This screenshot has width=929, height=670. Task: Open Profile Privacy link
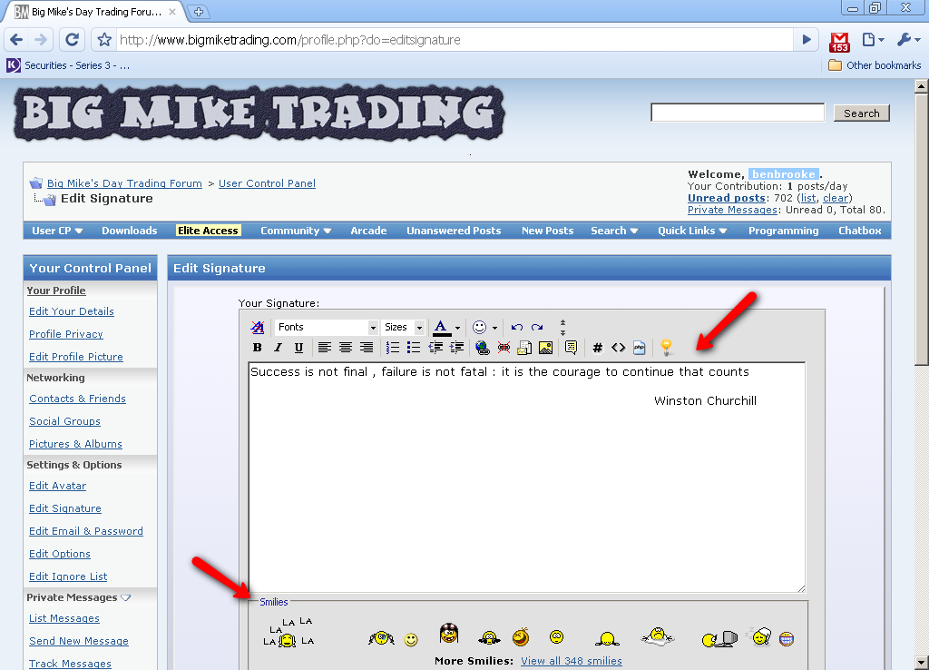[x=65, y=334]
